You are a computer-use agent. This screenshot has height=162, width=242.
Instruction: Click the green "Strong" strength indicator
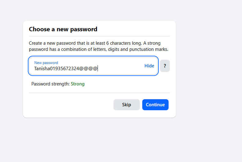tap(78, 84)
